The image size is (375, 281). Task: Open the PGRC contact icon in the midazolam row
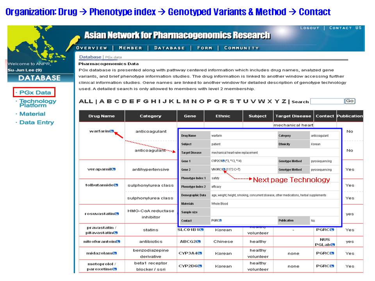332,253
